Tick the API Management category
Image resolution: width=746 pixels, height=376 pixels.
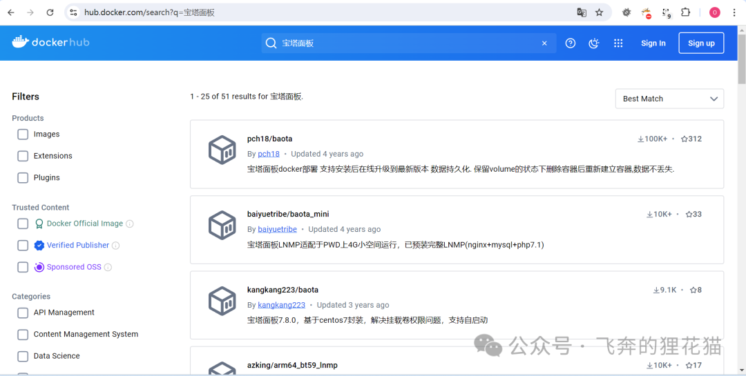coord(23,313)
